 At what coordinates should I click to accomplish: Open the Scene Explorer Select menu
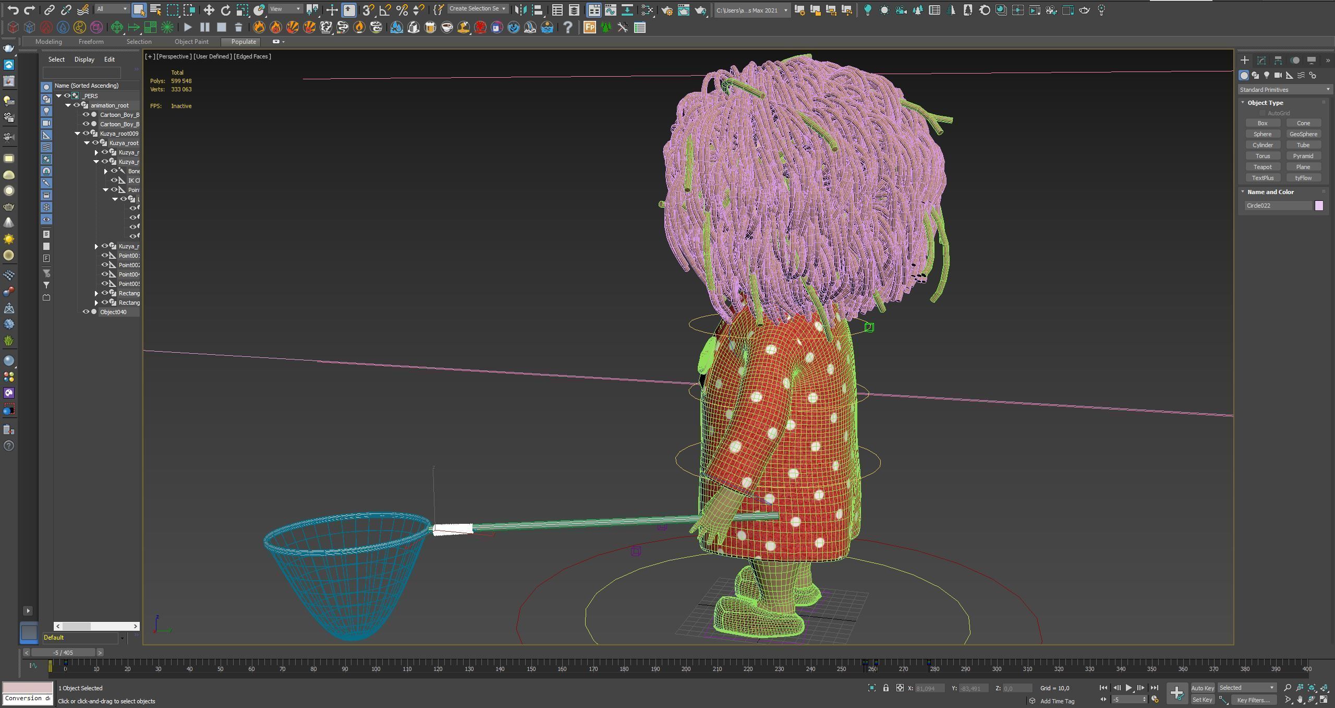coord(56,59)
